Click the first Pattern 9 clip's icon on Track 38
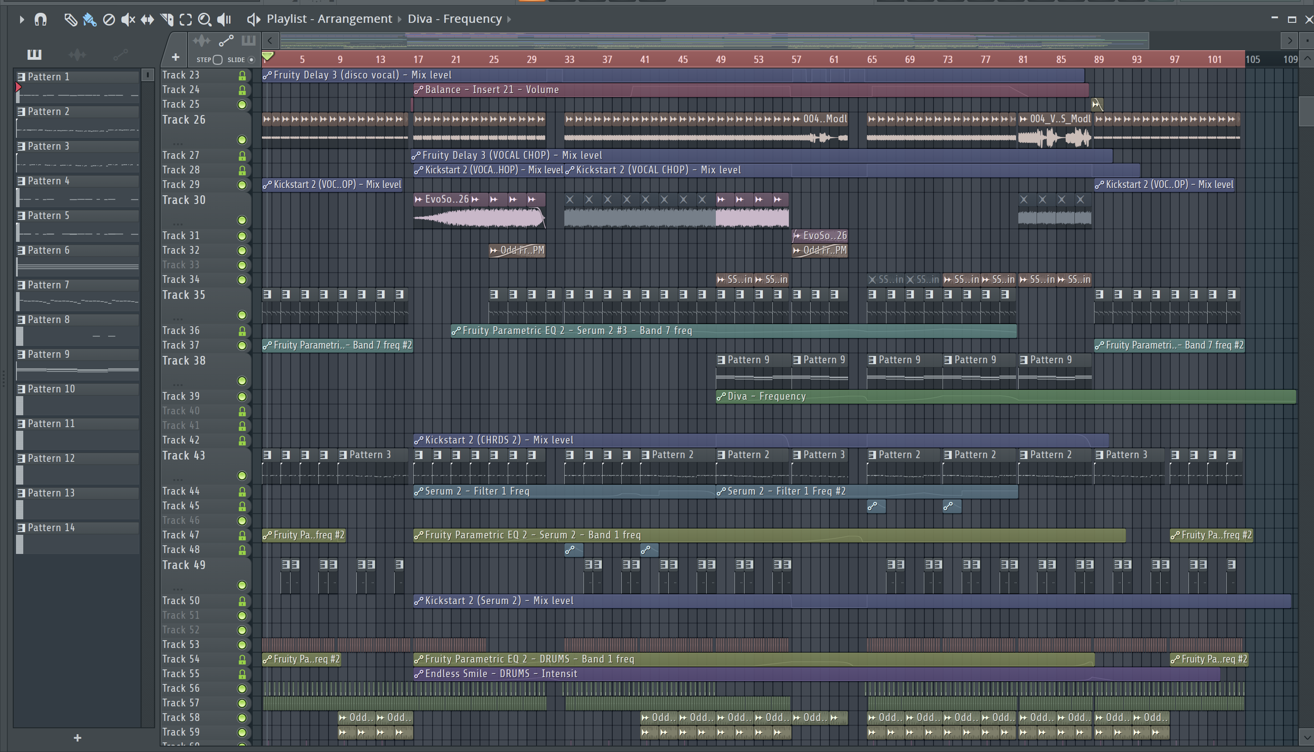This screenshot has width=1314, height=752. coord(721,360)
